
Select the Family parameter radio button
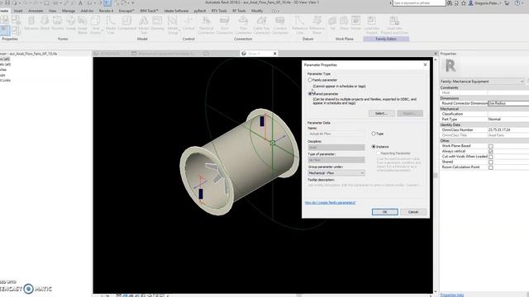(310, 80)
